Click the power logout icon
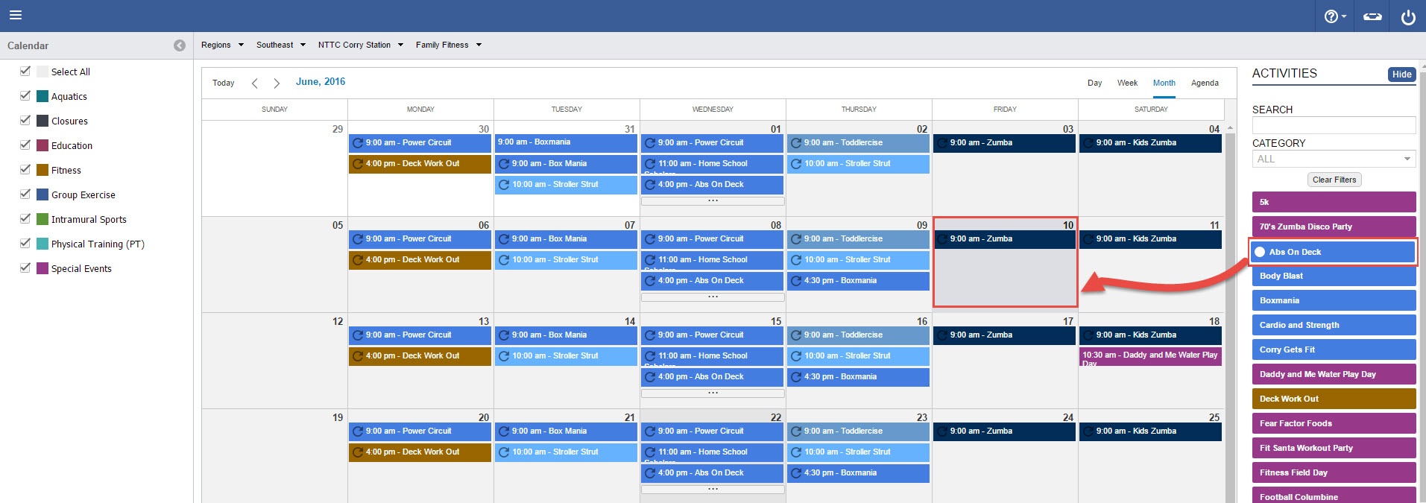This screenshot has height=503, width=1426. click(x=1408, y=16)
